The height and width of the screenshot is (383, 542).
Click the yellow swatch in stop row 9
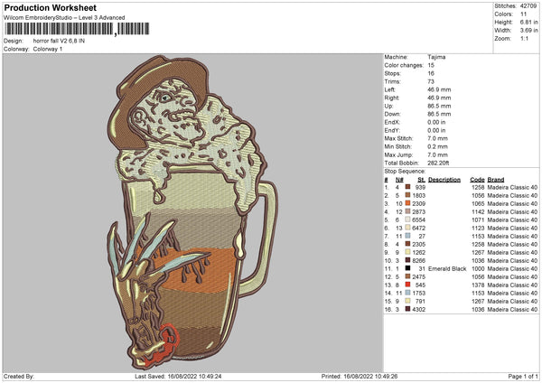[407, 252]
